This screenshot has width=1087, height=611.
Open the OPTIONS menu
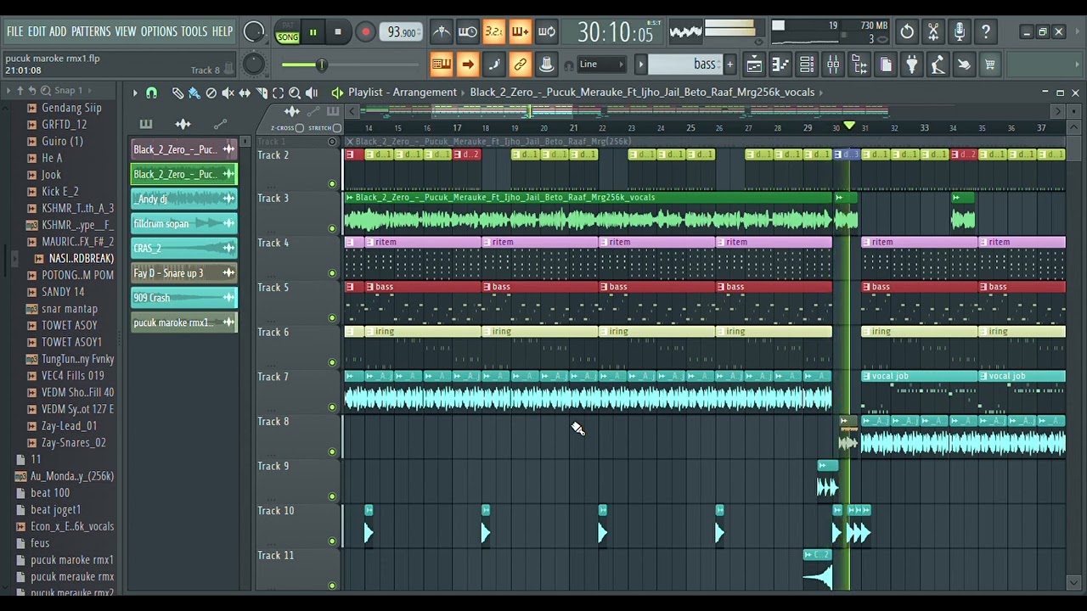[x=159, y=31]
